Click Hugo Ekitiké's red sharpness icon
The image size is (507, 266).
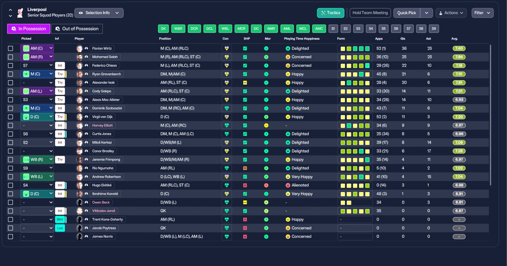(245, 185)
